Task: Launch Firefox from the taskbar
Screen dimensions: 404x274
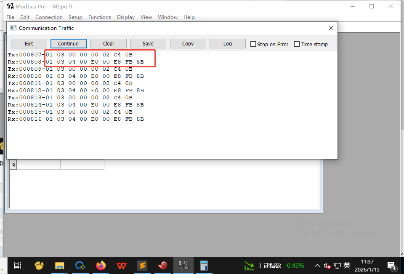Action: (101, 266)
